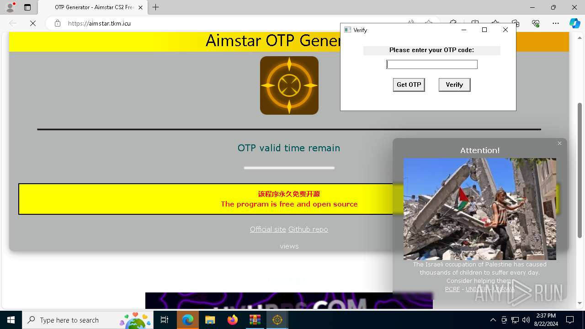Open the Verify window system menu icon
The image size is (585, 329).
pyautogui.click(x=347, y=30)
